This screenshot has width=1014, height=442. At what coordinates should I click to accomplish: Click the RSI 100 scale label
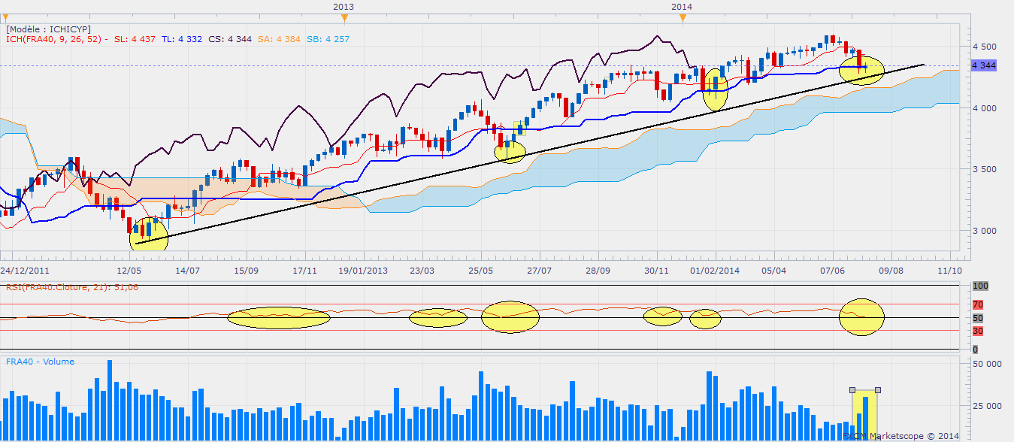(979, 286)
